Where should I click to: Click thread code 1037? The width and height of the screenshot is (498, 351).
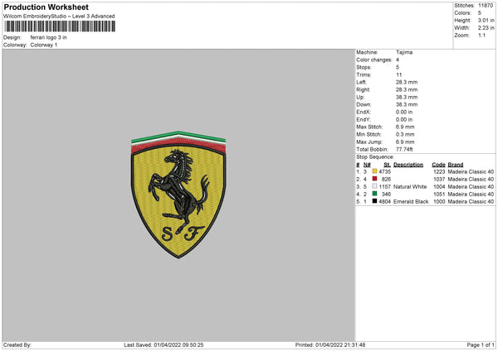pos(439,179)
